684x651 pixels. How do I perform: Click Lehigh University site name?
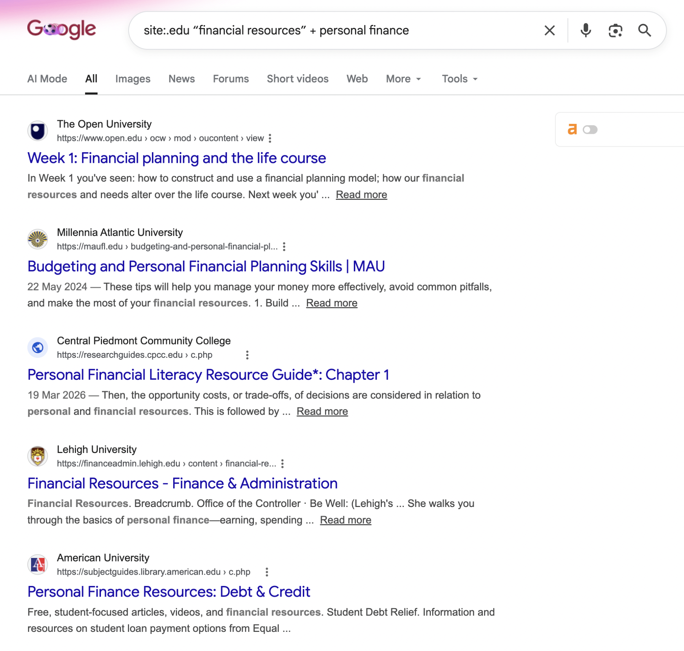[97, 449]
